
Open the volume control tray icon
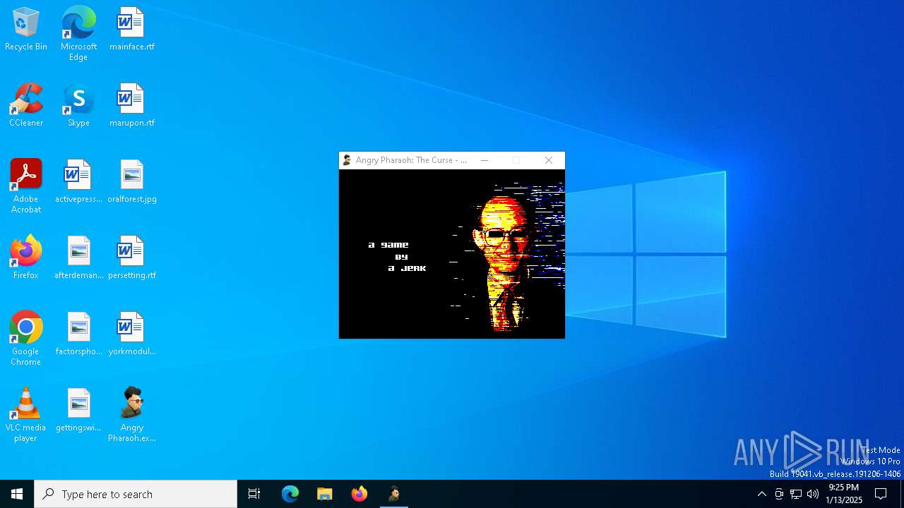tap(813, 494)
